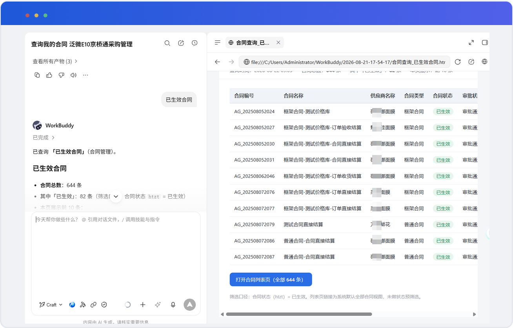Viewport: 513px width, 328px height.
Task: Select contract number AG_202508072087
Action: [254, 257]
